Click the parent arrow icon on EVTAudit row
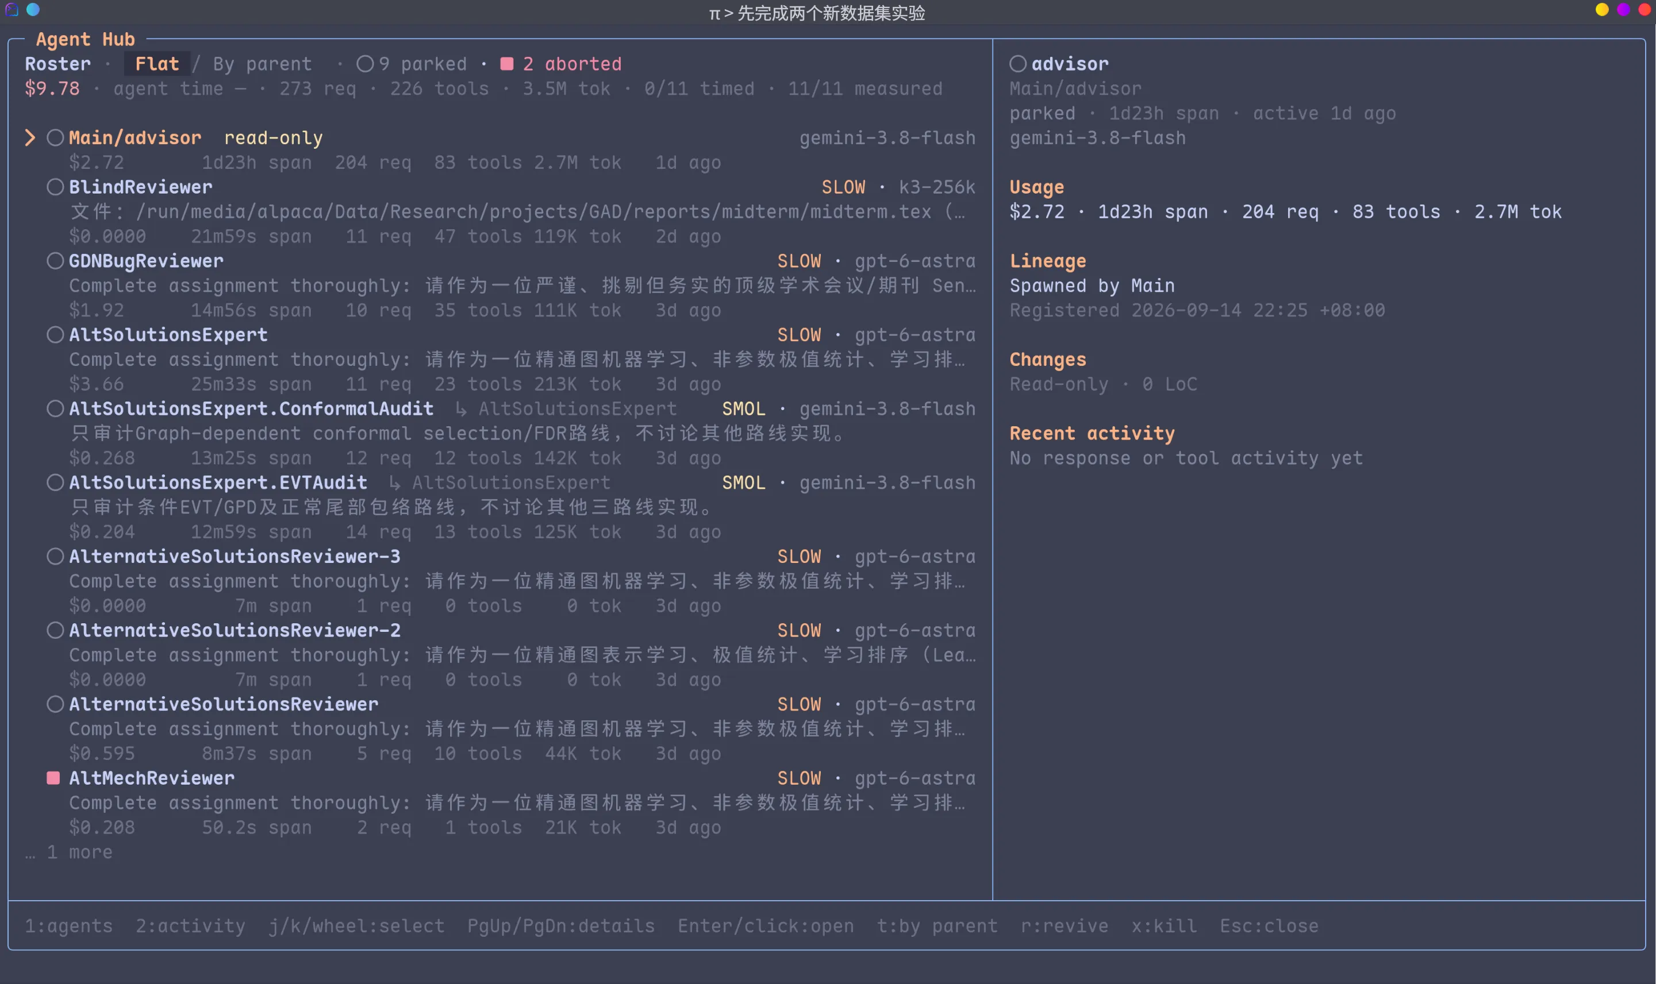Image resolution: width=1656 pixels, height=984 pixels. click(395, 483)
